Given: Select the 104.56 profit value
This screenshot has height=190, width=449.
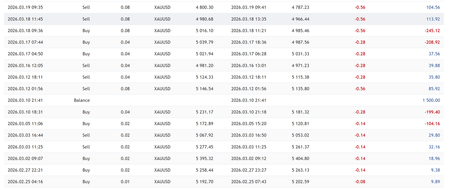Looking at the screenshot, I should tap(433, 7).
